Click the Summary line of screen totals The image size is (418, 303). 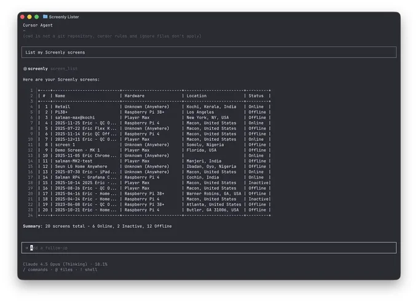coord(97,226)
